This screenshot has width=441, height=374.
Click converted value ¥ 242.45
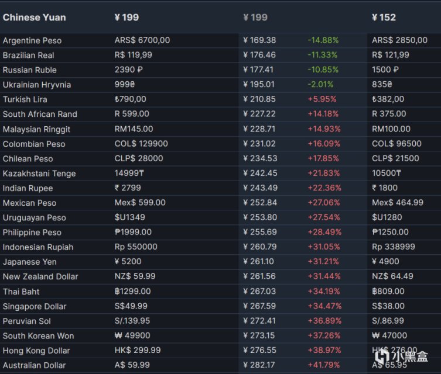(x=260, y=173)
